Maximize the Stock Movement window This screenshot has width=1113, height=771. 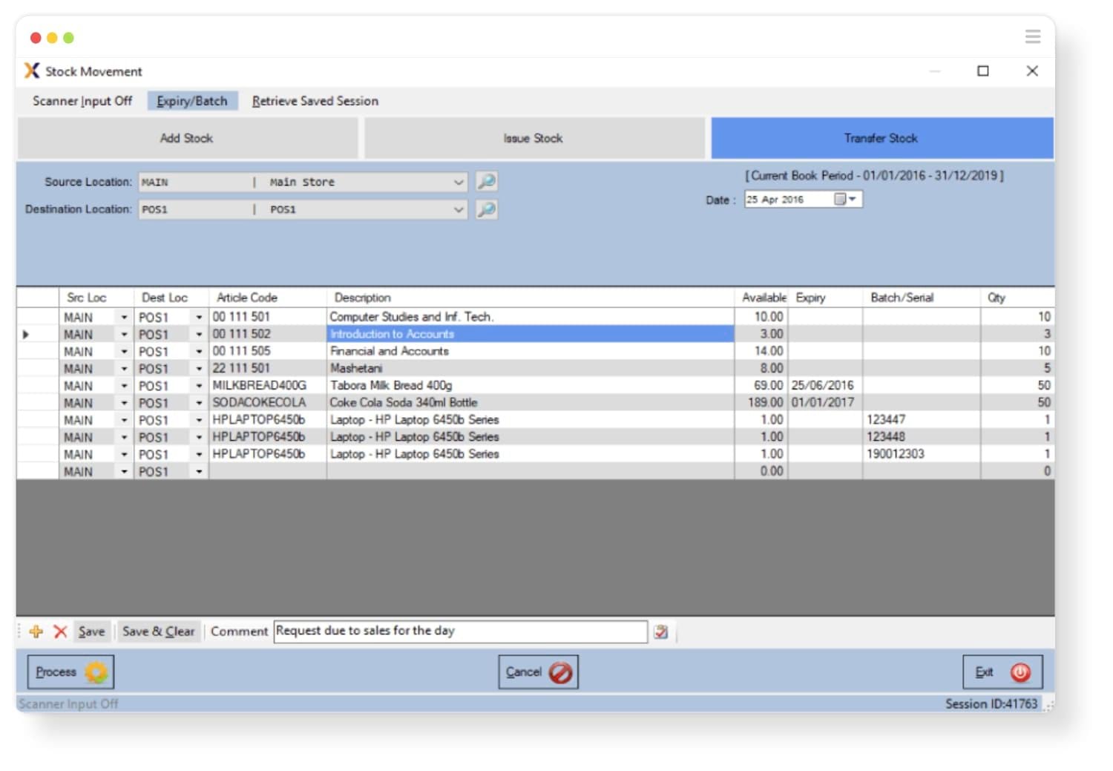click(983, 71)
